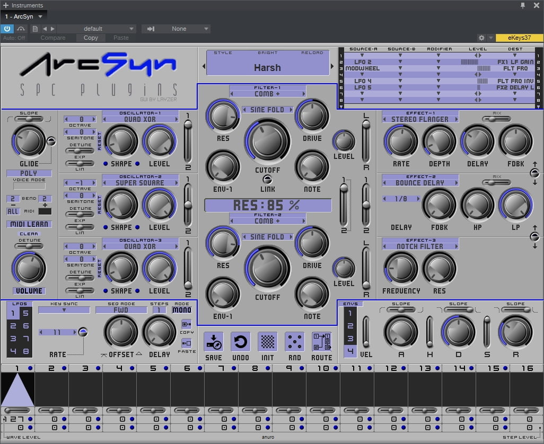Click the LFO RATE sync button
This screenshot has width=544, height=444.
pos(83,332)
